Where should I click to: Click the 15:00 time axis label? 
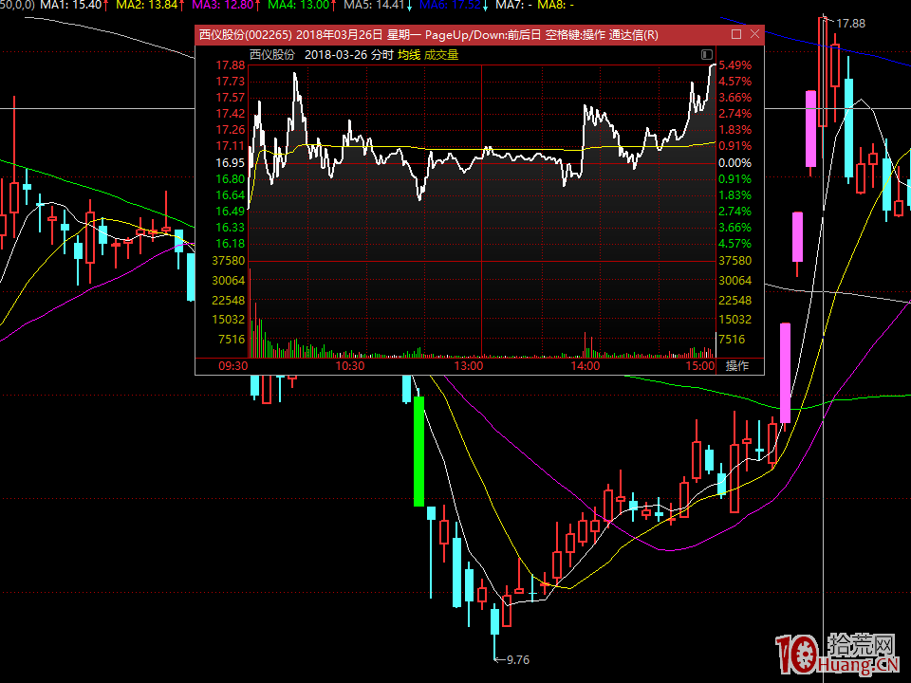coord(700,366)
